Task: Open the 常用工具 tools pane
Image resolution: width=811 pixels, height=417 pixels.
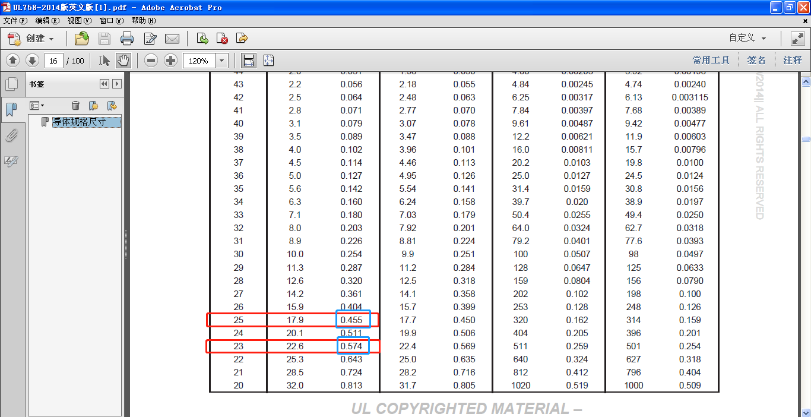Action: click(711, 60)
